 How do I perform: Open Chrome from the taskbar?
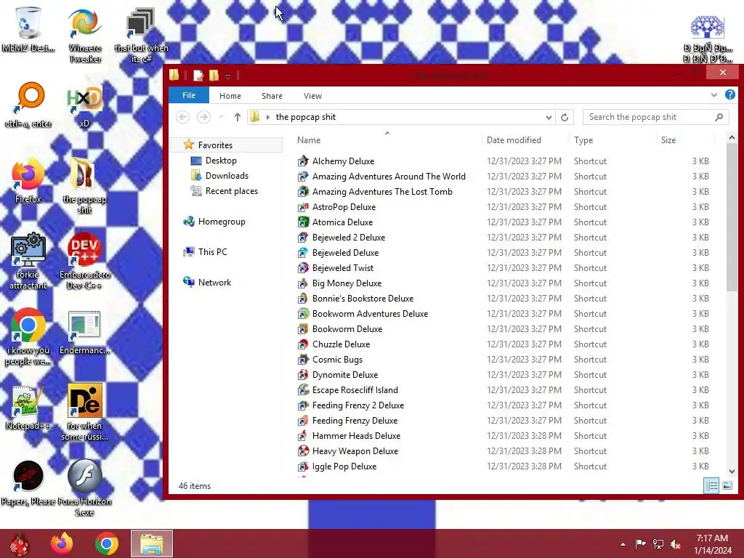click(x=106, y=543)
